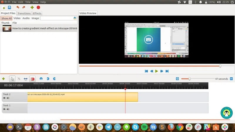The image size is (235, 132).
Task: Zoom out the timeline with the blue minus icon
Action: tap(231, 79)
